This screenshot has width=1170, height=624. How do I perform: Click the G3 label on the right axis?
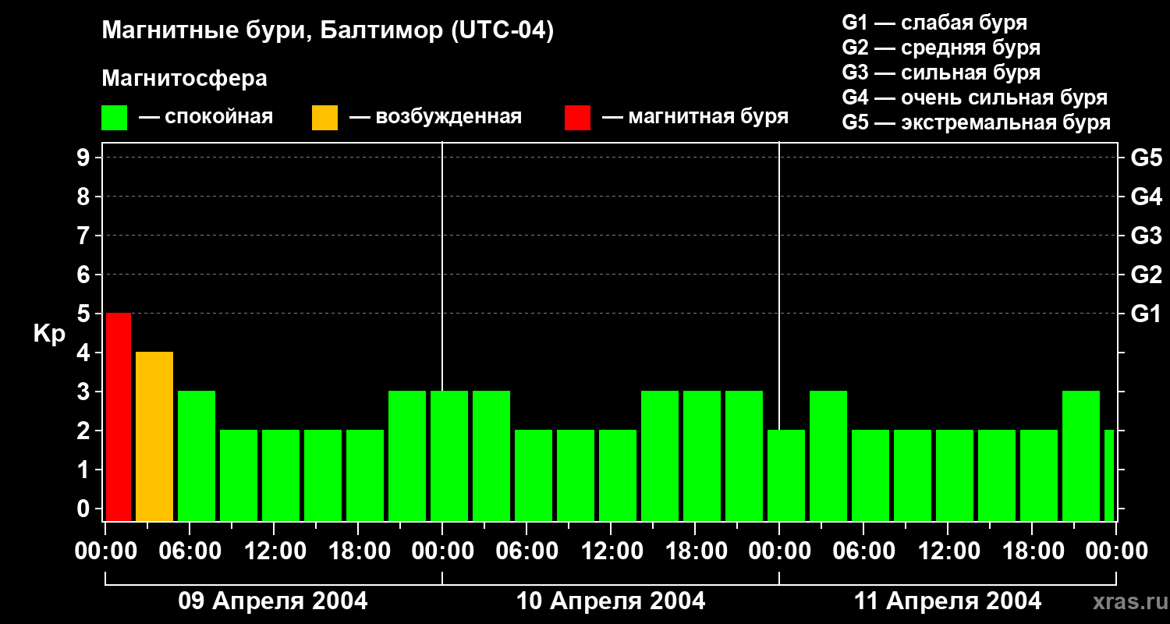(x=1146, y=236)
